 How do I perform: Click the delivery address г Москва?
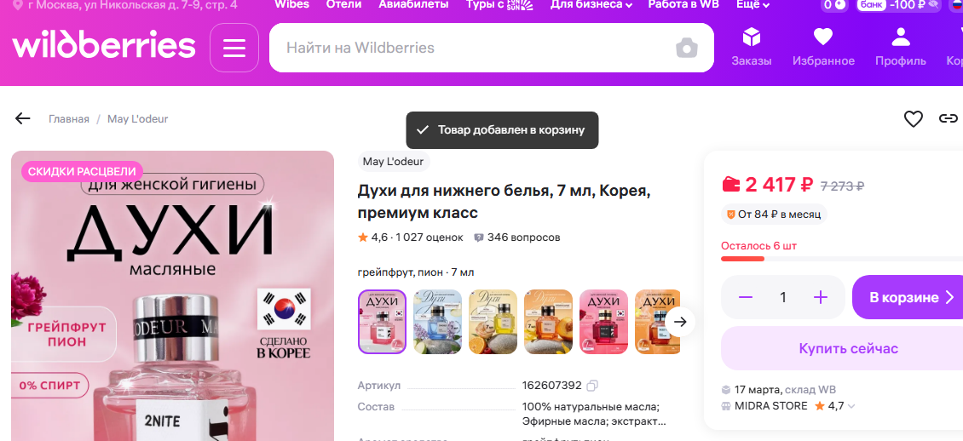tap(133, 5)
